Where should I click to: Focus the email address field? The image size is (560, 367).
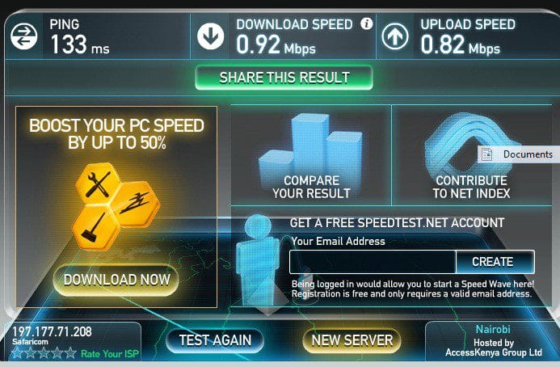click(373, 262)
